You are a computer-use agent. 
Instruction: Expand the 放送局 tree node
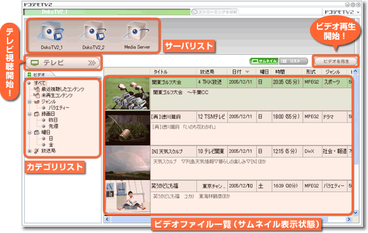[x=29, y=151]
